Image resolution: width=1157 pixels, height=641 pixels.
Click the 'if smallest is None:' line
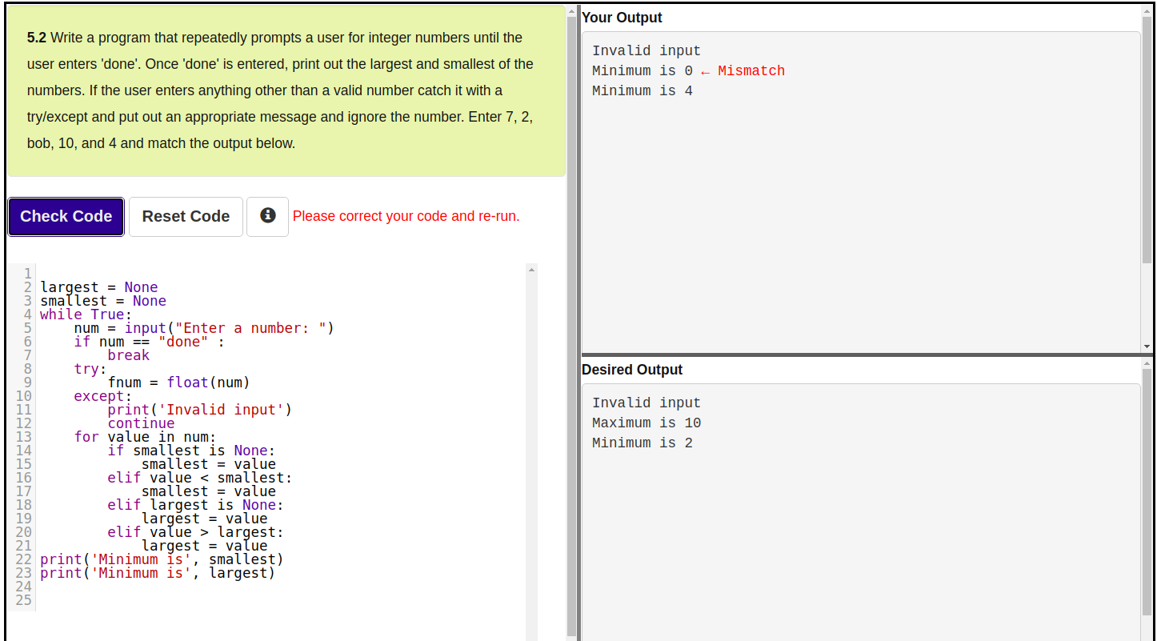191,451
